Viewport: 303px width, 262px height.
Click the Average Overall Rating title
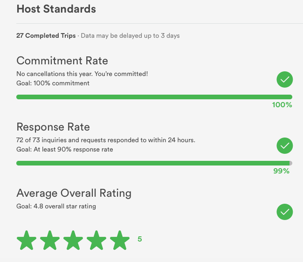click(x=74, y=193)
